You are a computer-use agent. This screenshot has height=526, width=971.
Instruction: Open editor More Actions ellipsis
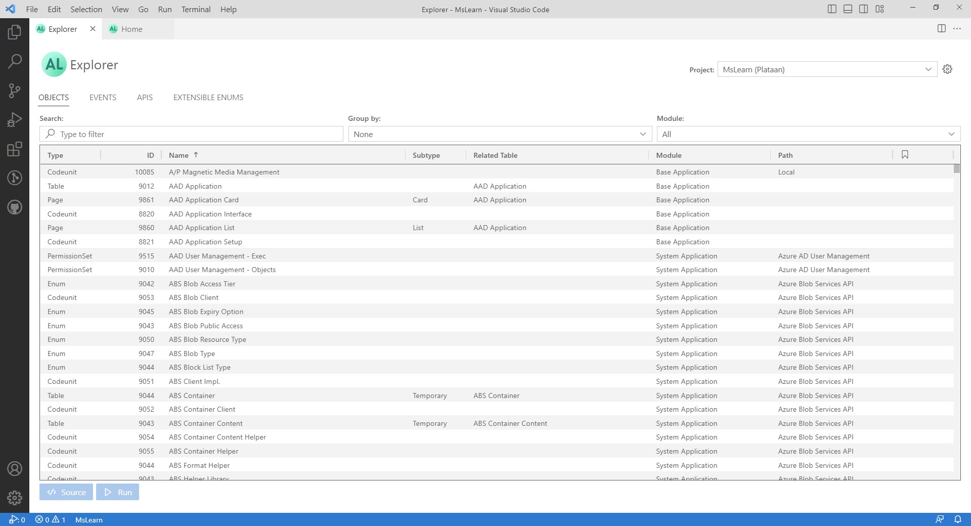click(957, 29)
